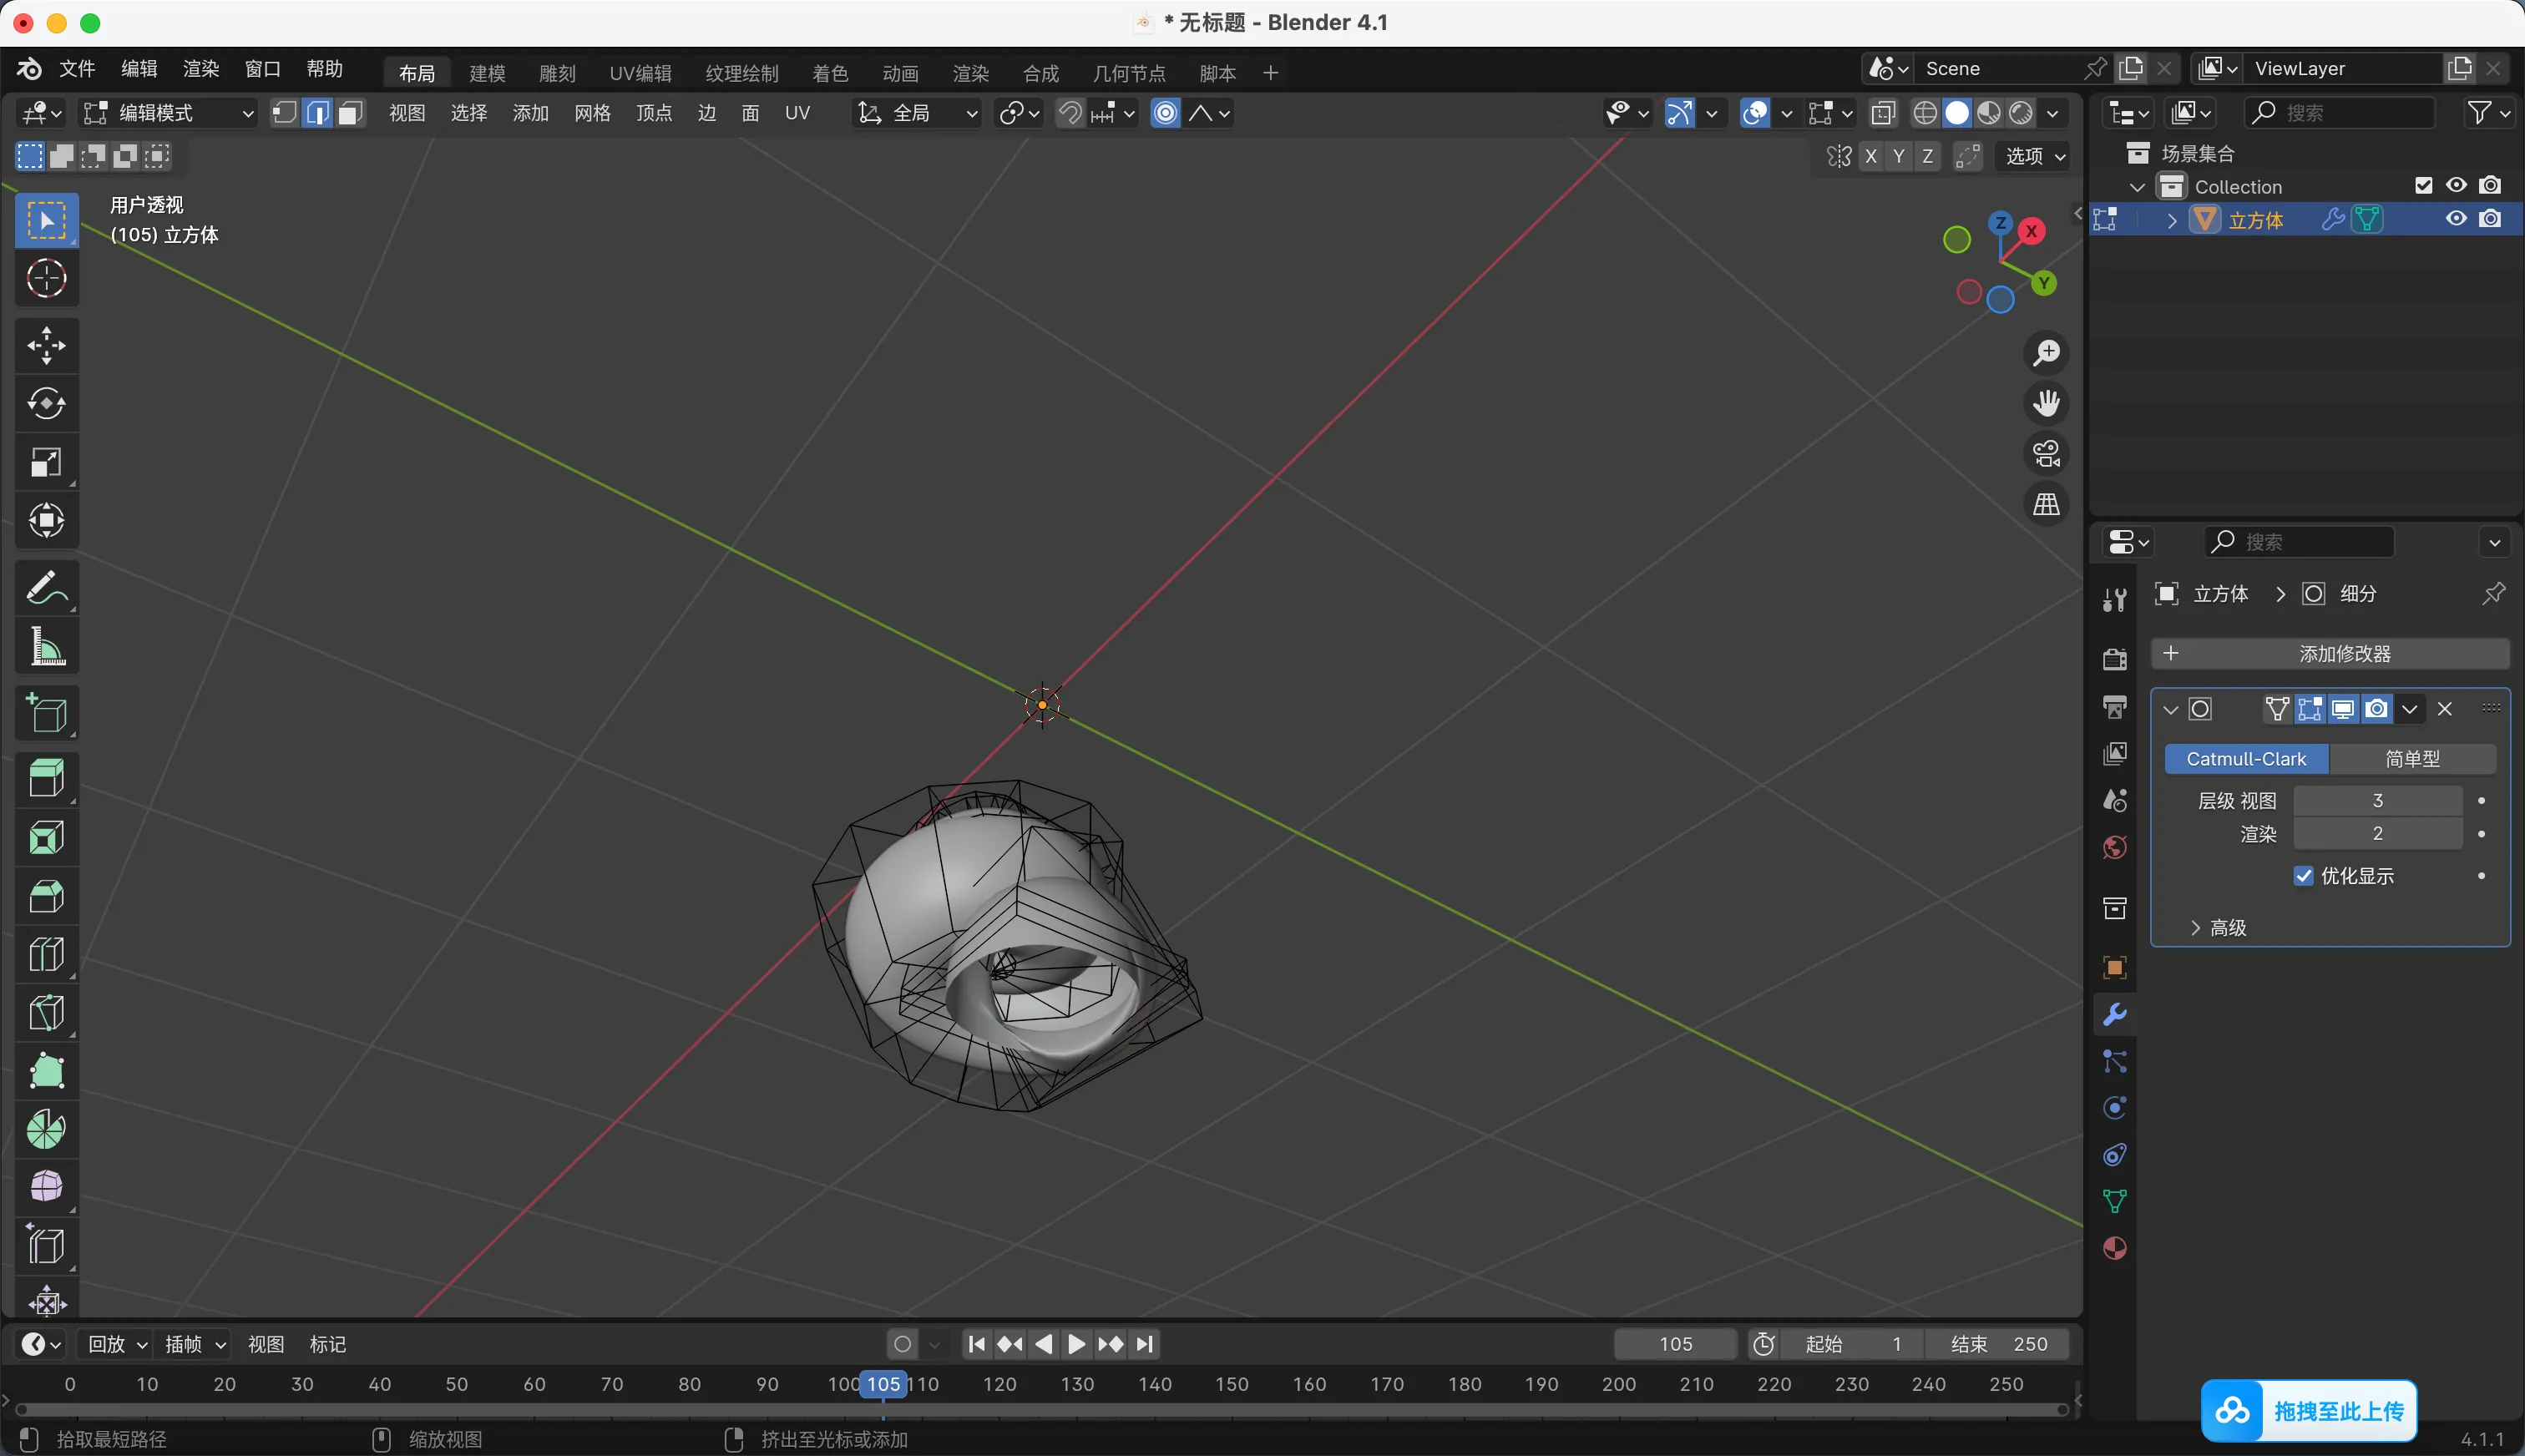Open the 编辑模式 mode dropdown
This screenshot has width=2525, height=1456.
[168, 113]
